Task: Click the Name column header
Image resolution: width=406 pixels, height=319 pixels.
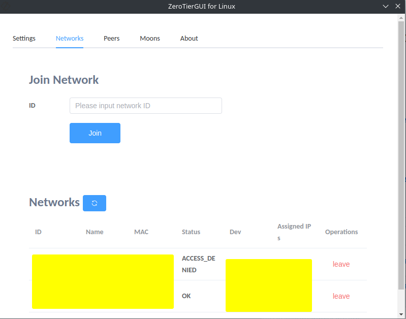Action: 95,232
